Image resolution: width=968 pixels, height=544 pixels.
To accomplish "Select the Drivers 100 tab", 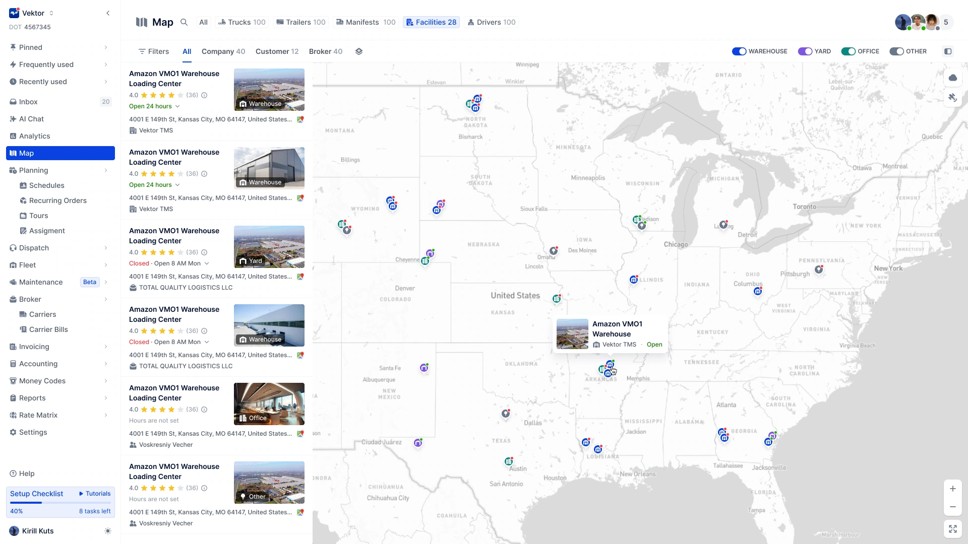I will click(x=492, y=22).
